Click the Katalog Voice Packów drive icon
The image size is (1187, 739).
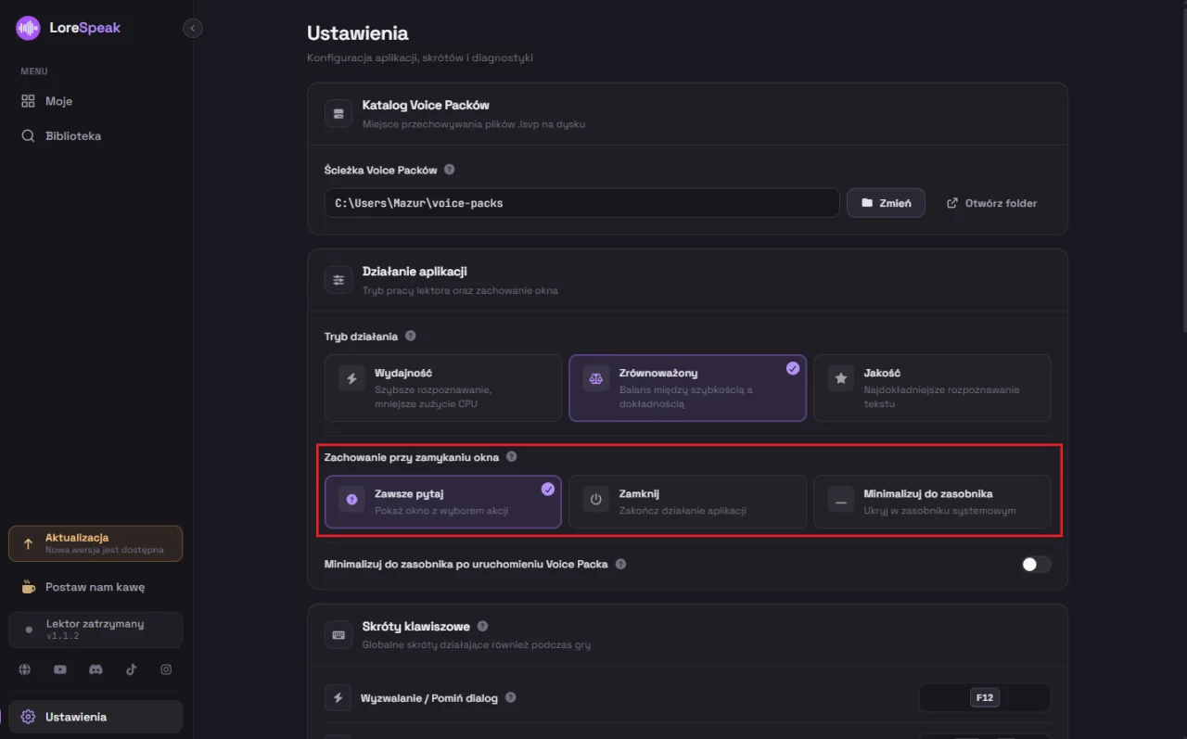tap(338, 113)
